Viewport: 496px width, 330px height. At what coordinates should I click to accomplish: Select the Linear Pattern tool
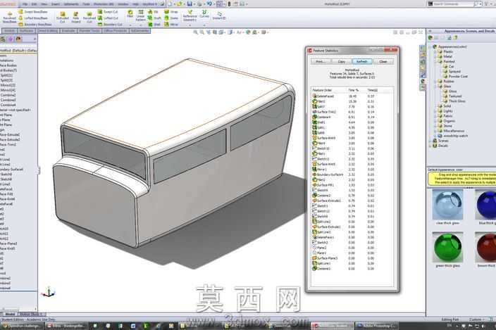[140, 15]
